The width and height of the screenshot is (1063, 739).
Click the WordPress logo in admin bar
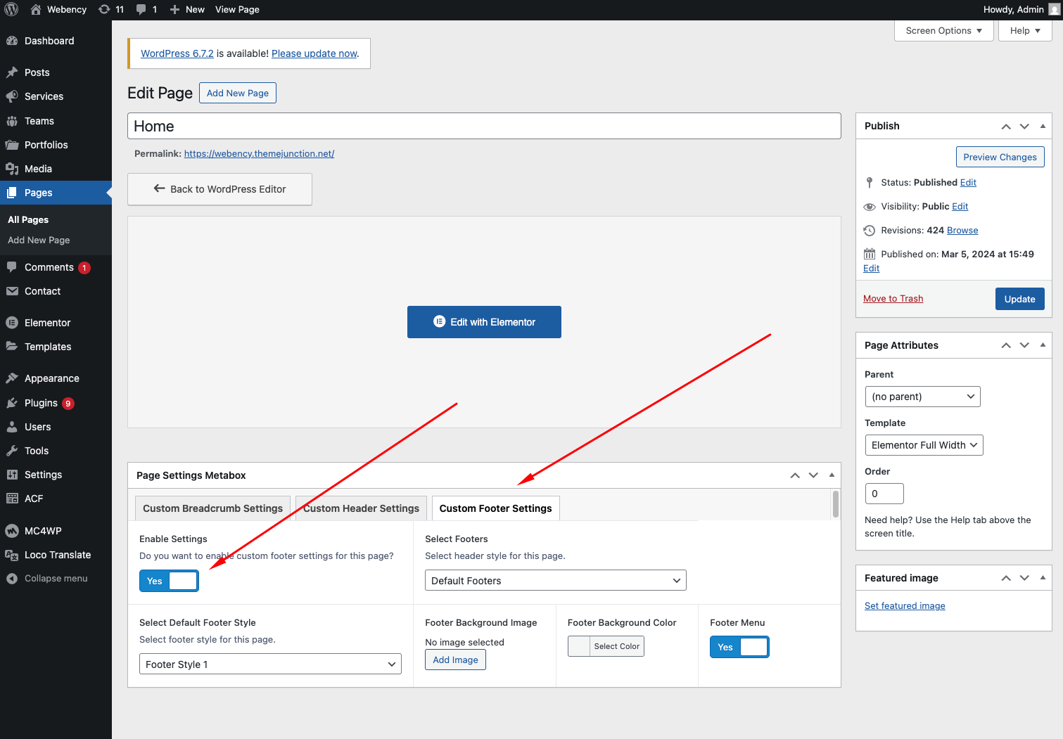[x=11, y=9]
